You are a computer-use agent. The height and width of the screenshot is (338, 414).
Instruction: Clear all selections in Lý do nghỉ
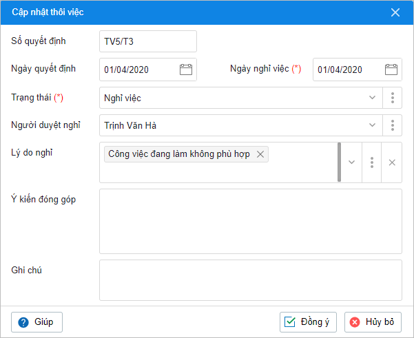click(x=391, y=162)
